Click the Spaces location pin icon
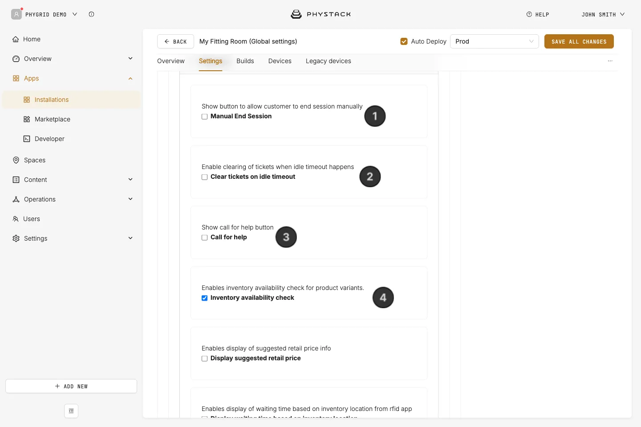Image resolution: width=641 pixels, height=427 pixels. [16, 160]
